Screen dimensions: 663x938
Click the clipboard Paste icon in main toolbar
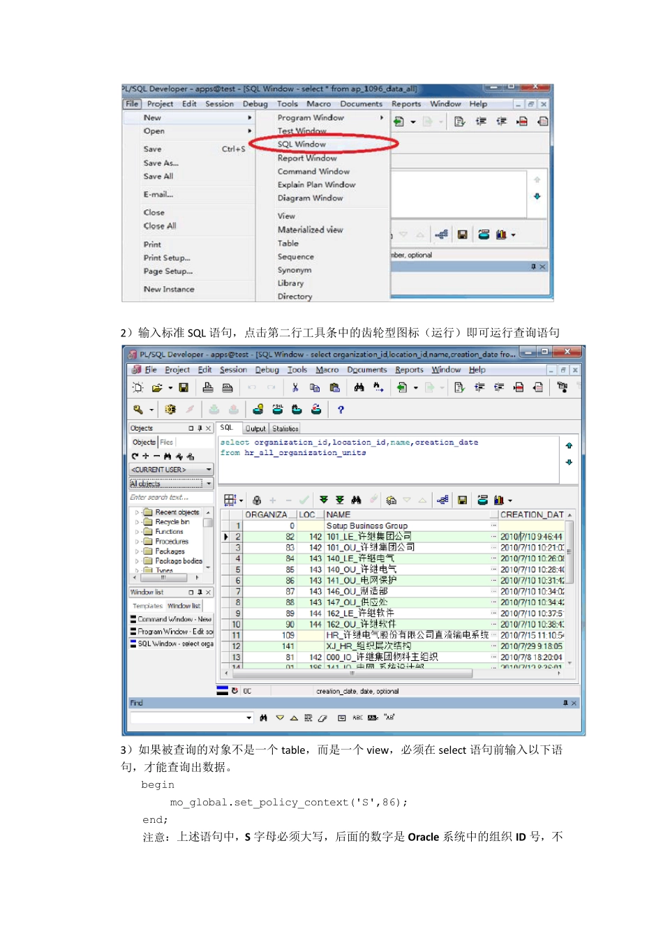334,387
